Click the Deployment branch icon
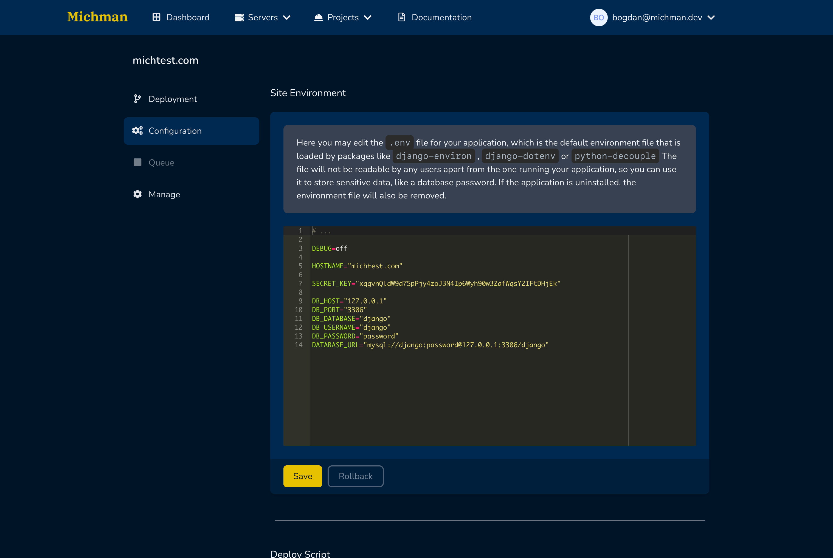The image size is (833, 558). [x=137, y=99]
